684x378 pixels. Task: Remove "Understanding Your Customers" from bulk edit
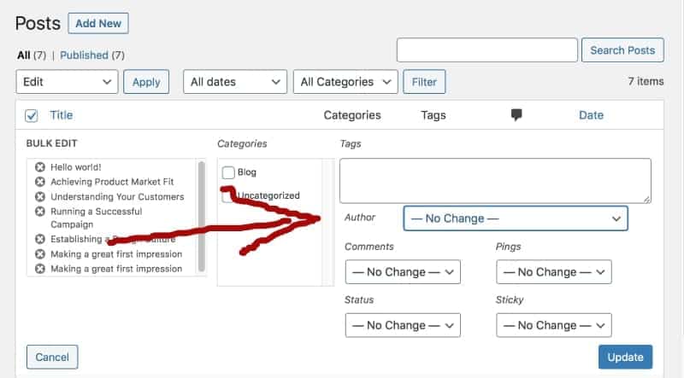point(39,196)
